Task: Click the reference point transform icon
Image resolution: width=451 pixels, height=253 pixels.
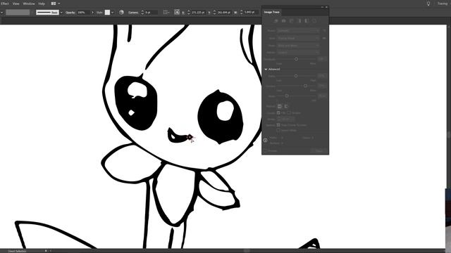Action: [177, 13]
